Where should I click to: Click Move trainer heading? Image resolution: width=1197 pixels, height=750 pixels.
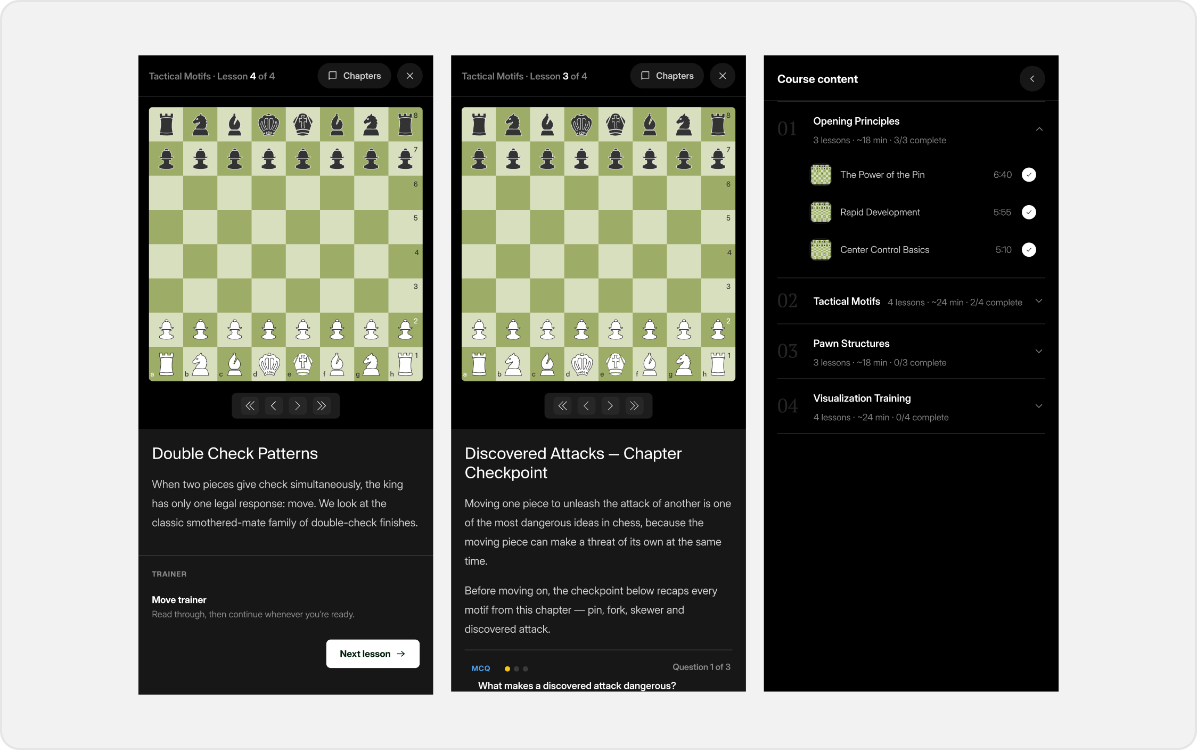(179, 600)
